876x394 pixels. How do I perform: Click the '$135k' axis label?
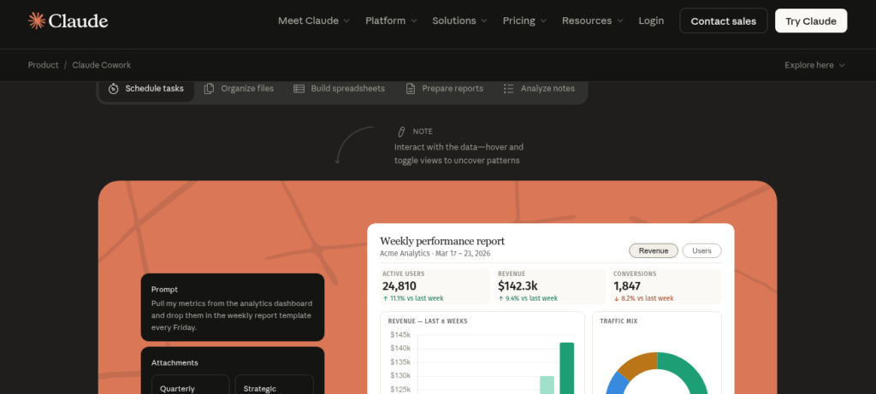400,362
